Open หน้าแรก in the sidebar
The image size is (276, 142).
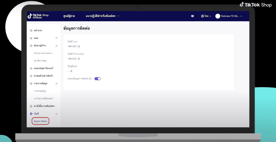pos(38,31)
